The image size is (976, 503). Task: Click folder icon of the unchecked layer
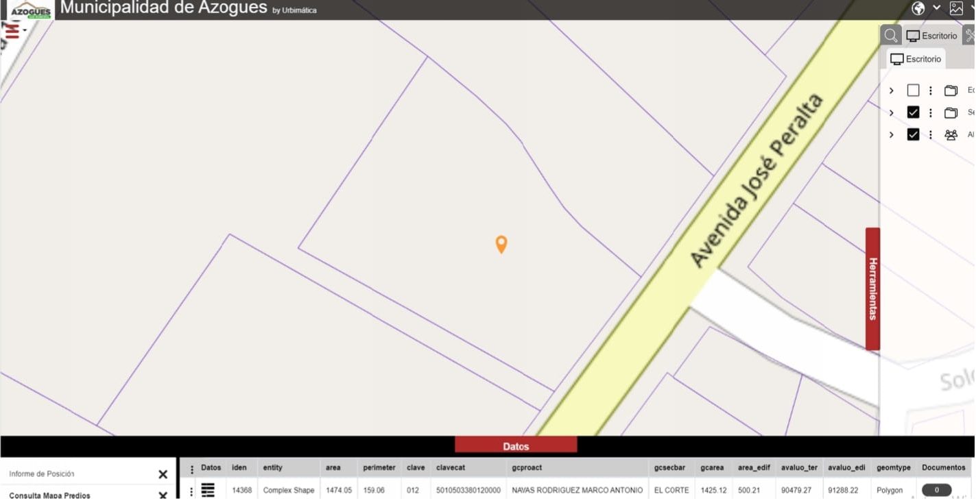tap(951, 90)
